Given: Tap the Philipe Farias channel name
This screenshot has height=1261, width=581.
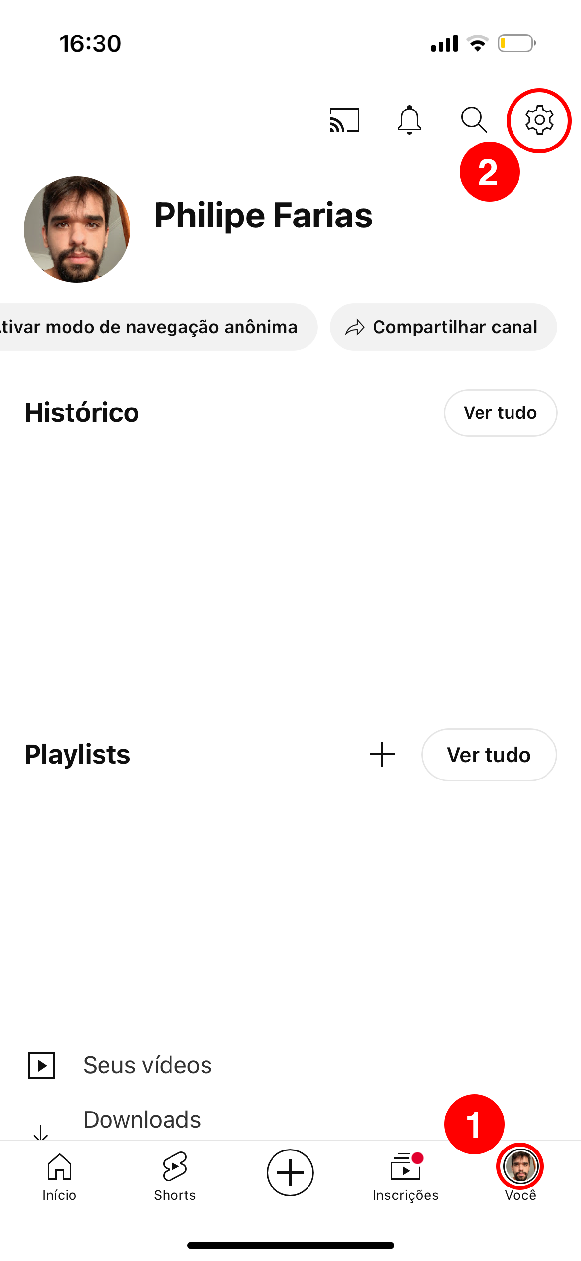Looking at the screenshot, I should (x=263, y=216).
